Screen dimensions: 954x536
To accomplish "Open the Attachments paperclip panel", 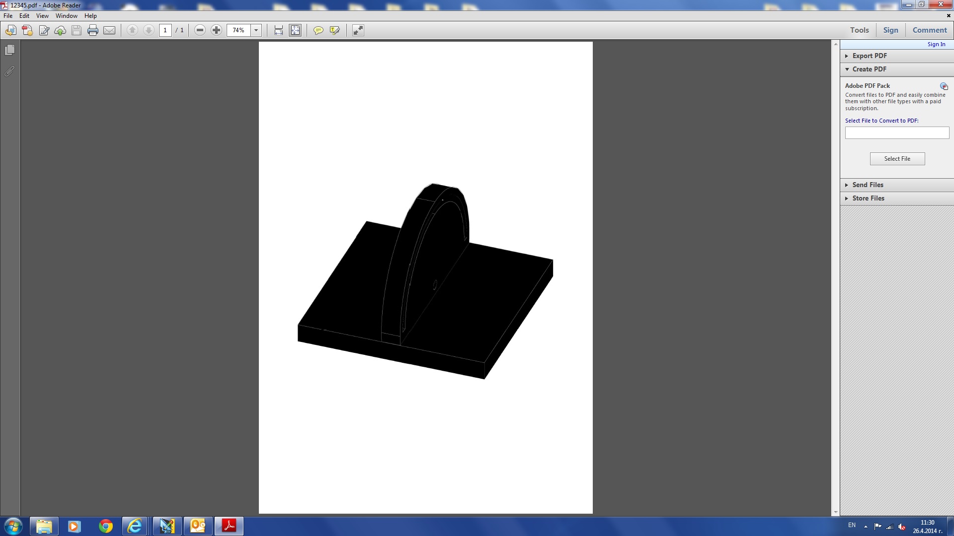I will pyautogui.click(x=9, y=72).
